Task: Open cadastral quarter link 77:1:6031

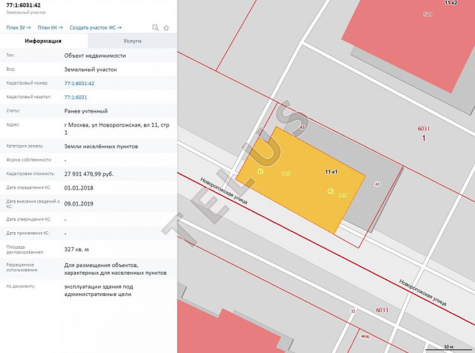Action: pyautogui.click(x=76, y=98)
